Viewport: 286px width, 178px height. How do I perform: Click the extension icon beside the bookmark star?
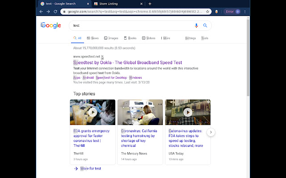217,11
